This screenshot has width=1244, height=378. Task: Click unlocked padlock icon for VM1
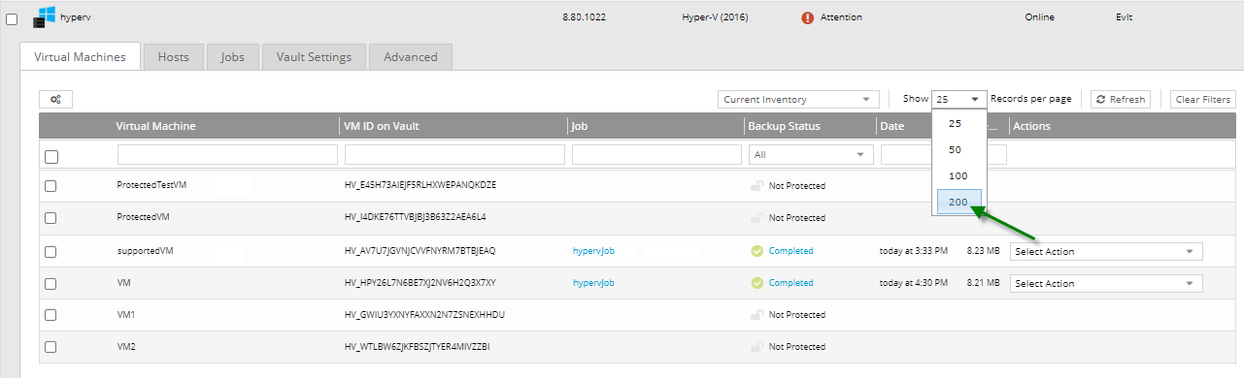click(756, 314)
